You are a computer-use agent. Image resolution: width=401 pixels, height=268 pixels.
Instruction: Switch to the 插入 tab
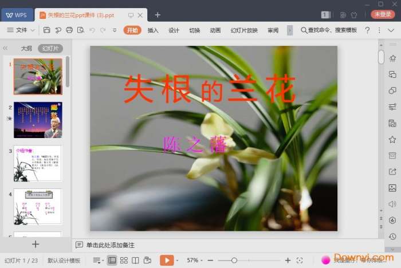[x=153, y=30]
